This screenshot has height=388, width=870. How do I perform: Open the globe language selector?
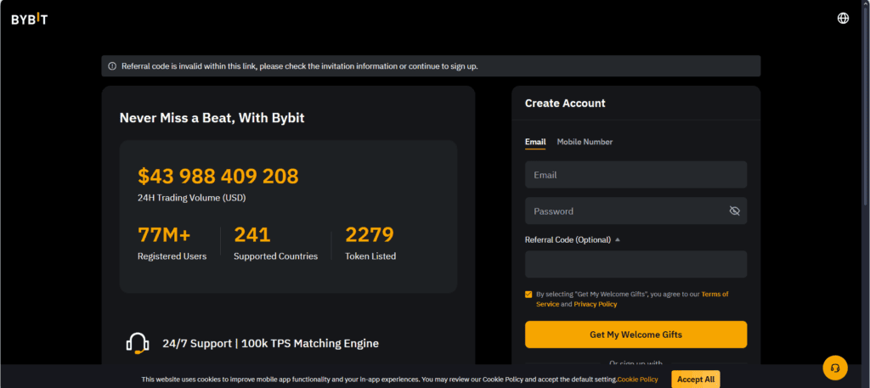(843, 18)
